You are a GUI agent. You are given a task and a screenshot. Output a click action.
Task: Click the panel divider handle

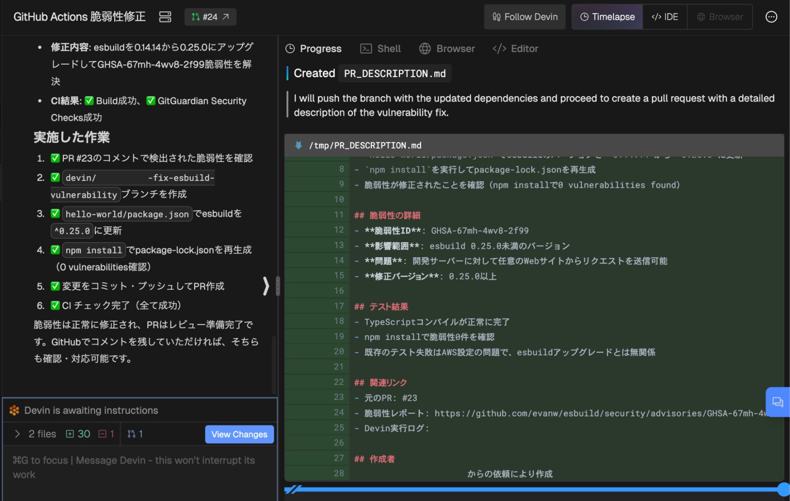click(278, 286)
